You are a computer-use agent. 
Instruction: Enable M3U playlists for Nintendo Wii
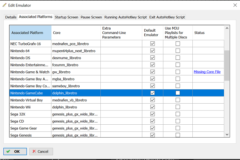(x=178, y=107)
